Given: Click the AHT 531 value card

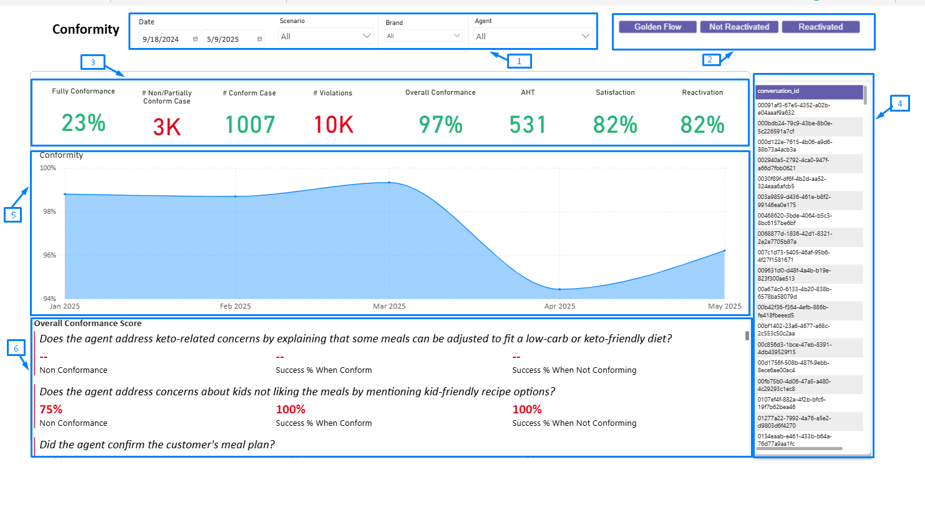Looking at the screenshot, I should point(528,123).
